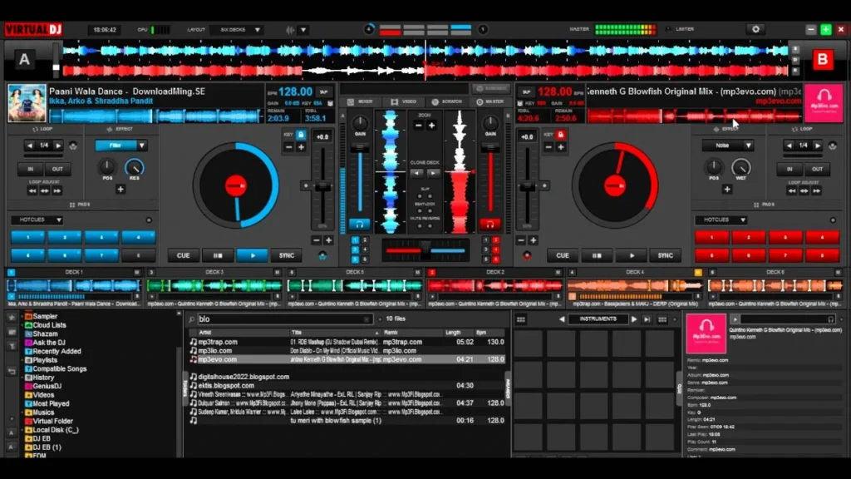
Task: Set loop in point on left deck
Action: tap(31, 169)
